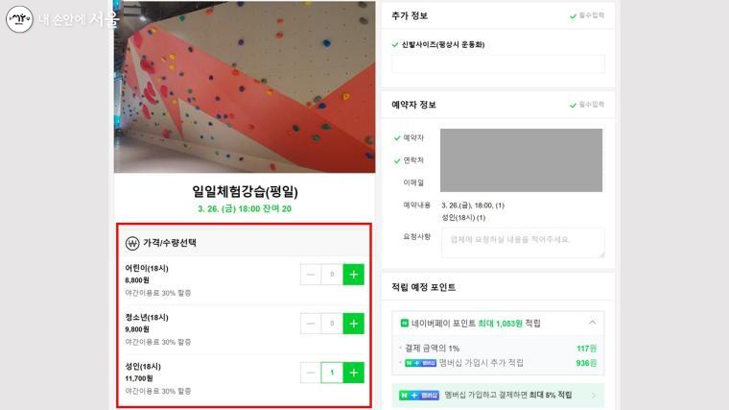Decrease 어린이(18시) quantity with minus button
The image size is (729, 410).
coord(311,275)
